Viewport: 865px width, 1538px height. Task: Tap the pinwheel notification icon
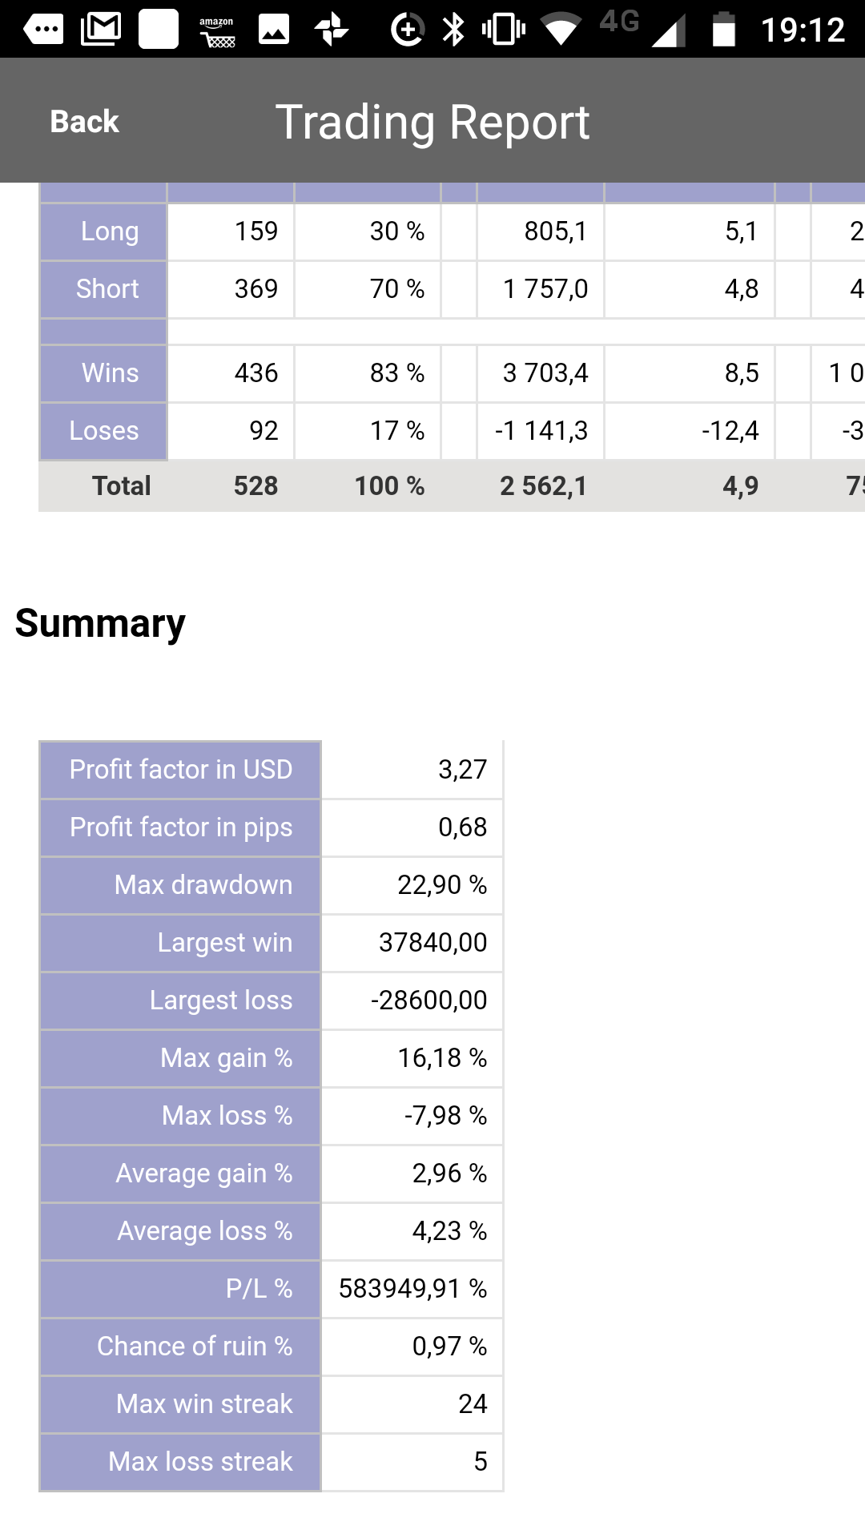click(x=331, y=30)
